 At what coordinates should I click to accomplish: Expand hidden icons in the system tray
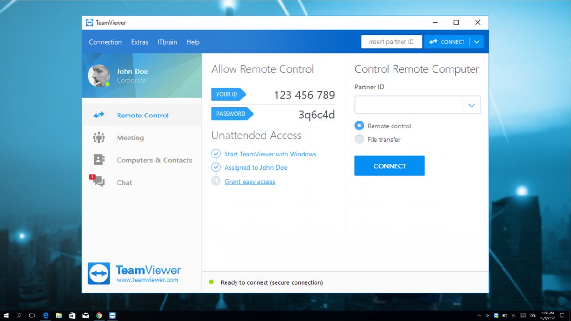[x=479, y=315]
